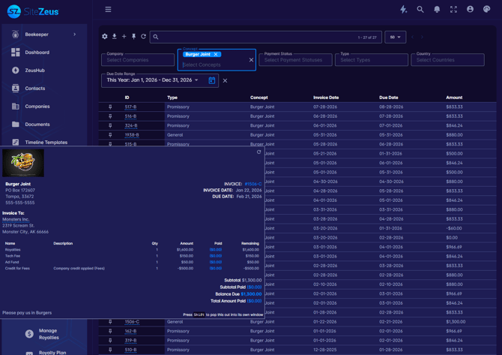The width and height of the screenshot is (502, 355).
Task: Clear the due date range filter
Action: (225, 80)
